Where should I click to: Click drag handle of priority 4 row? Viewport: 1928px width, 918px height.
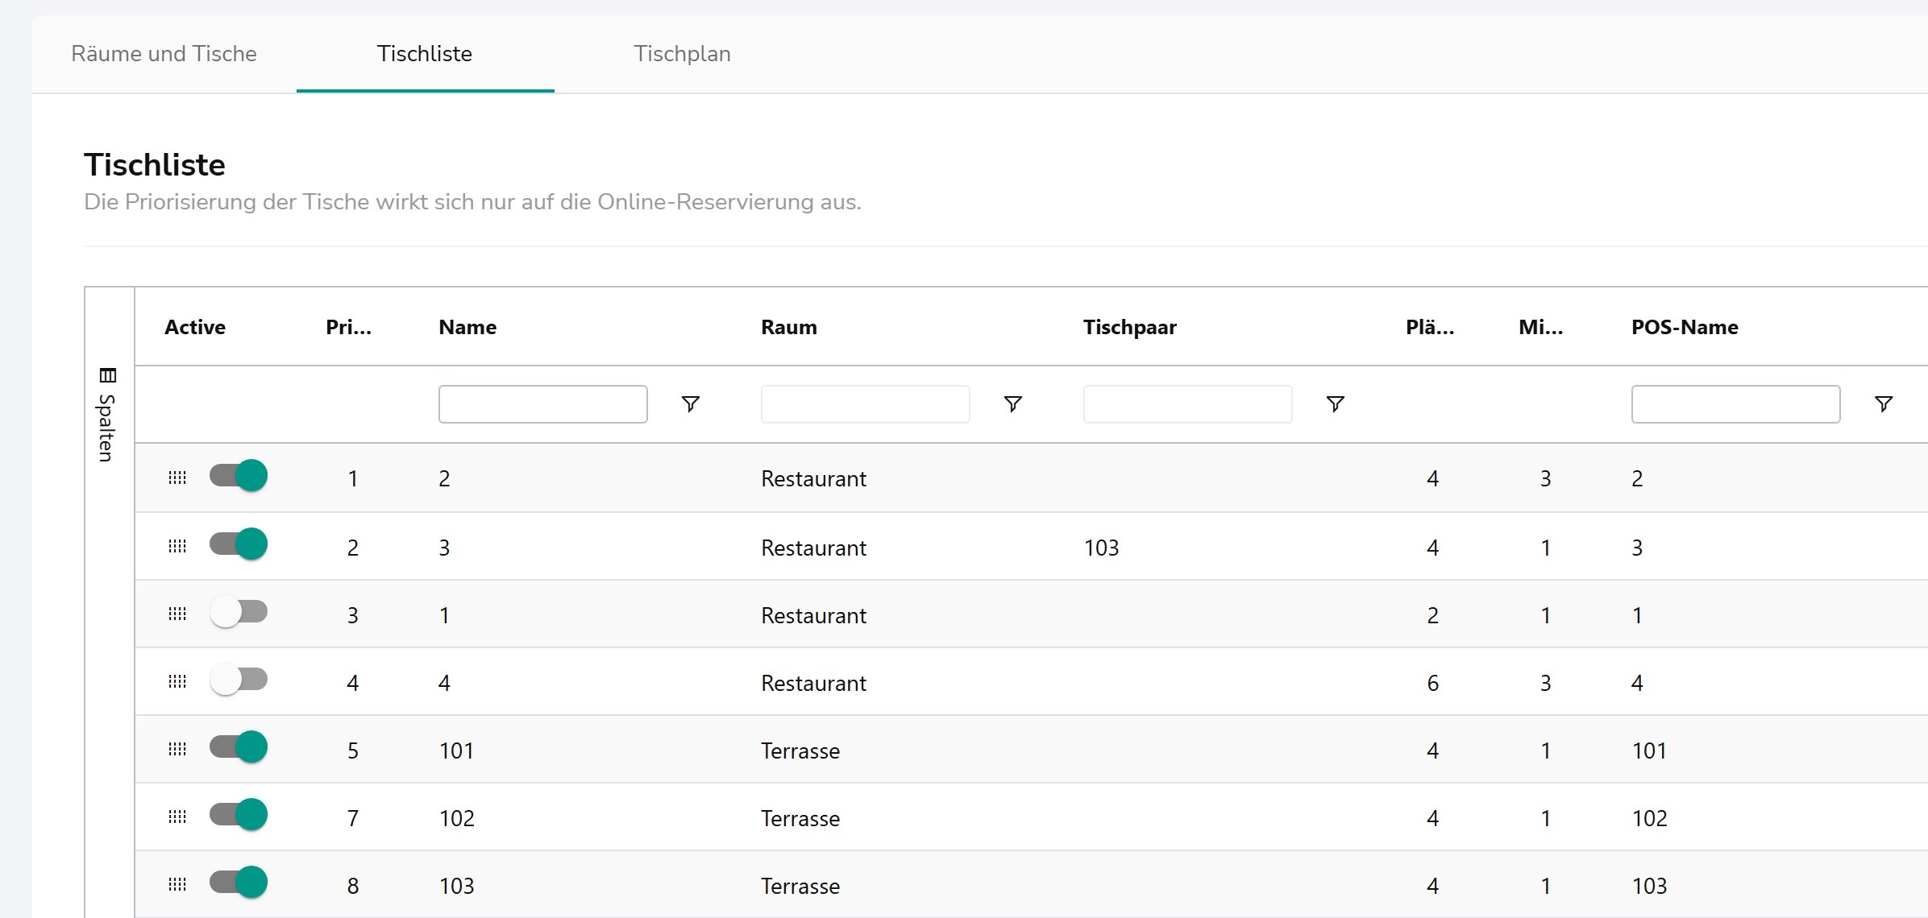[177, 681]
